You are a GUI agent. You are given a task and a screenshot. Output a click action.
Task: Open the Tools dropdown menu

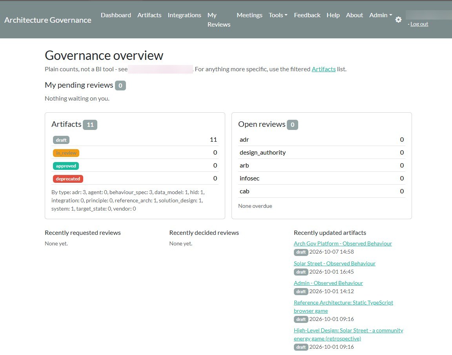click(x=278, y=15)
